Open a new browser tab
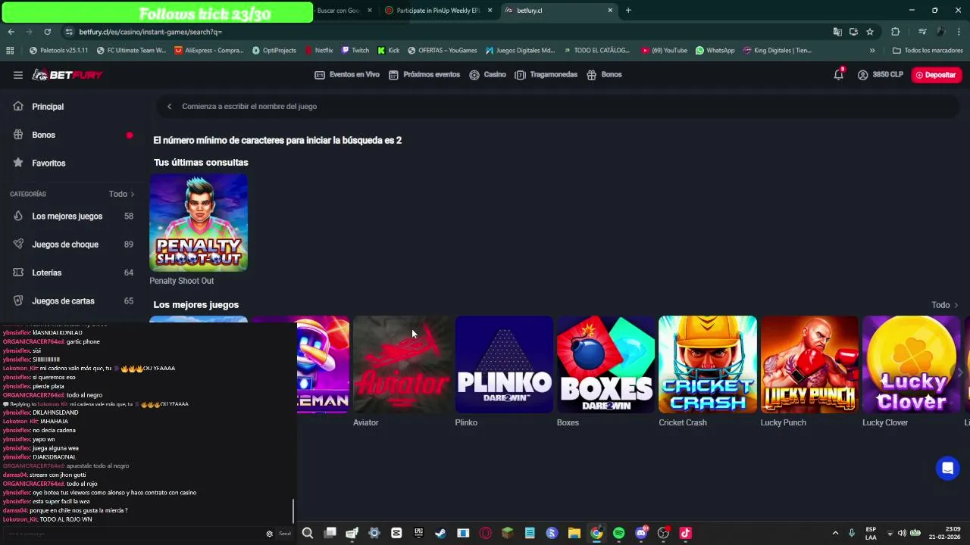The width and height of the screenshot is (970, 545). [628, 11]
